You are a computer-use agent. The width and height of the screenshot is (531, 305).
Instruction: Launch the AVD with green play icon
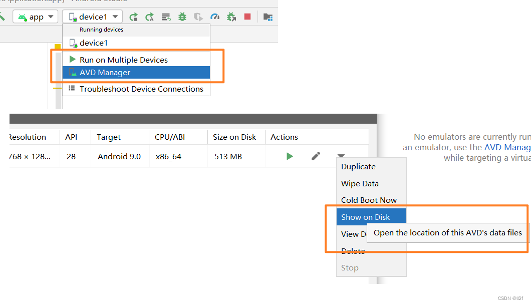290,156
